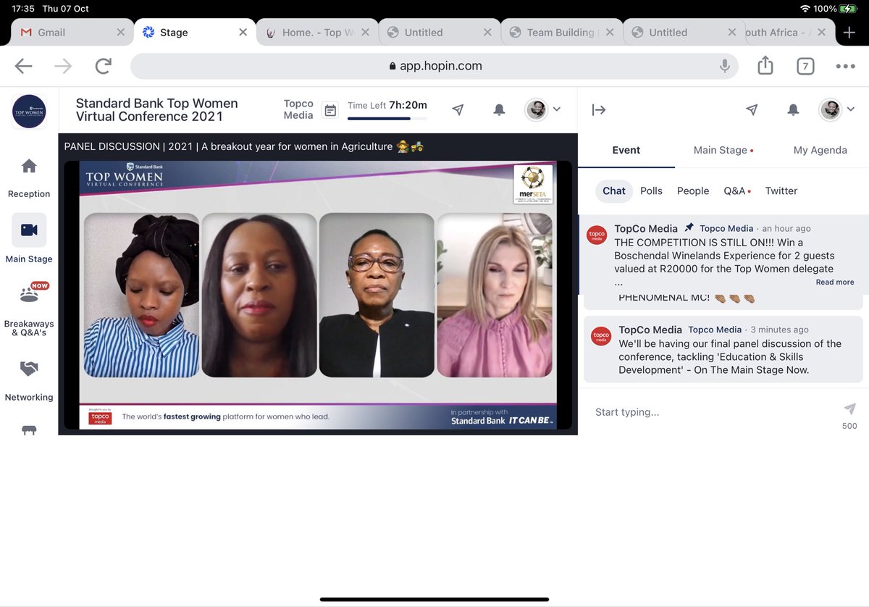The width and height of the screenshot is (869, 607).
Task: Switch to the Home - Top W browser tab
Action: (x=317, y=33)
